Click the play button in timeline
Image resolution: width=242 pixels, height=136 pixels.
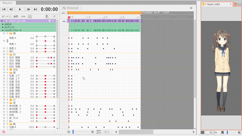[x=20, y=9]
